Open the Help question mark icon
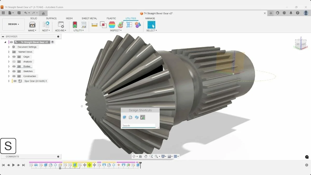The height and width of the screenshot is (175, 311). (x=298, y=13)
